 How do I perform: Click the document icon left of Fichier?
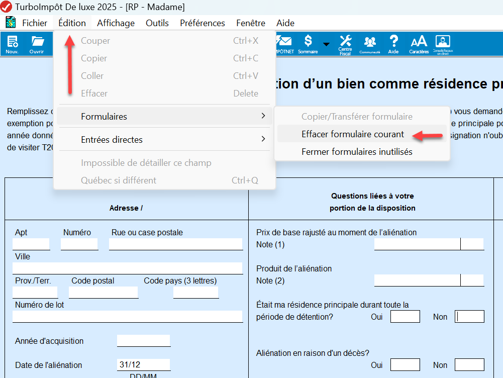point(11,22)
